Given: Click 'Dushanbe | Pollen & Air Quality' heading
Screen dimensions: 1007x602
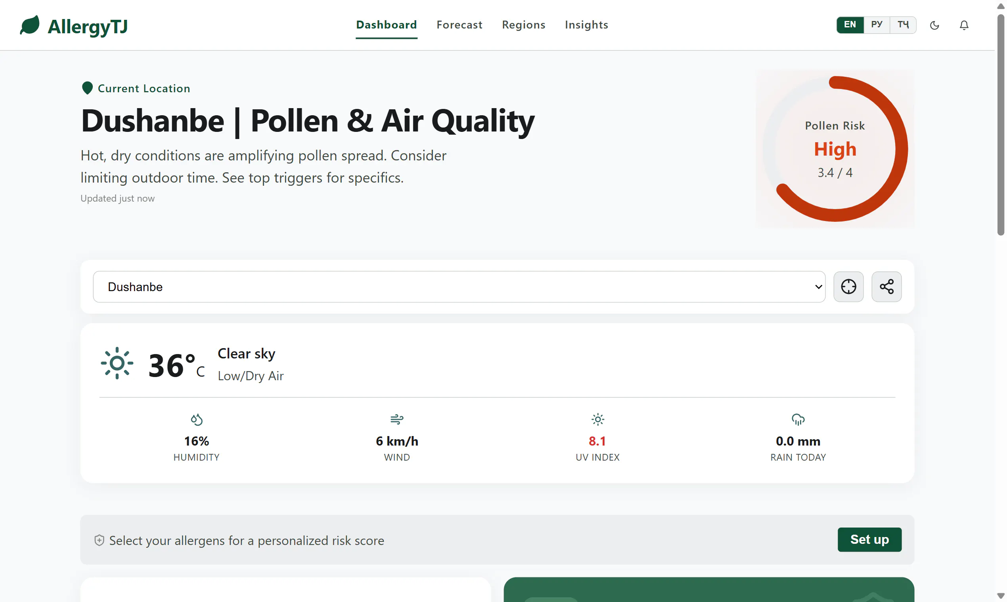Looking at the screenshot, I should click(x=307, y=121).
